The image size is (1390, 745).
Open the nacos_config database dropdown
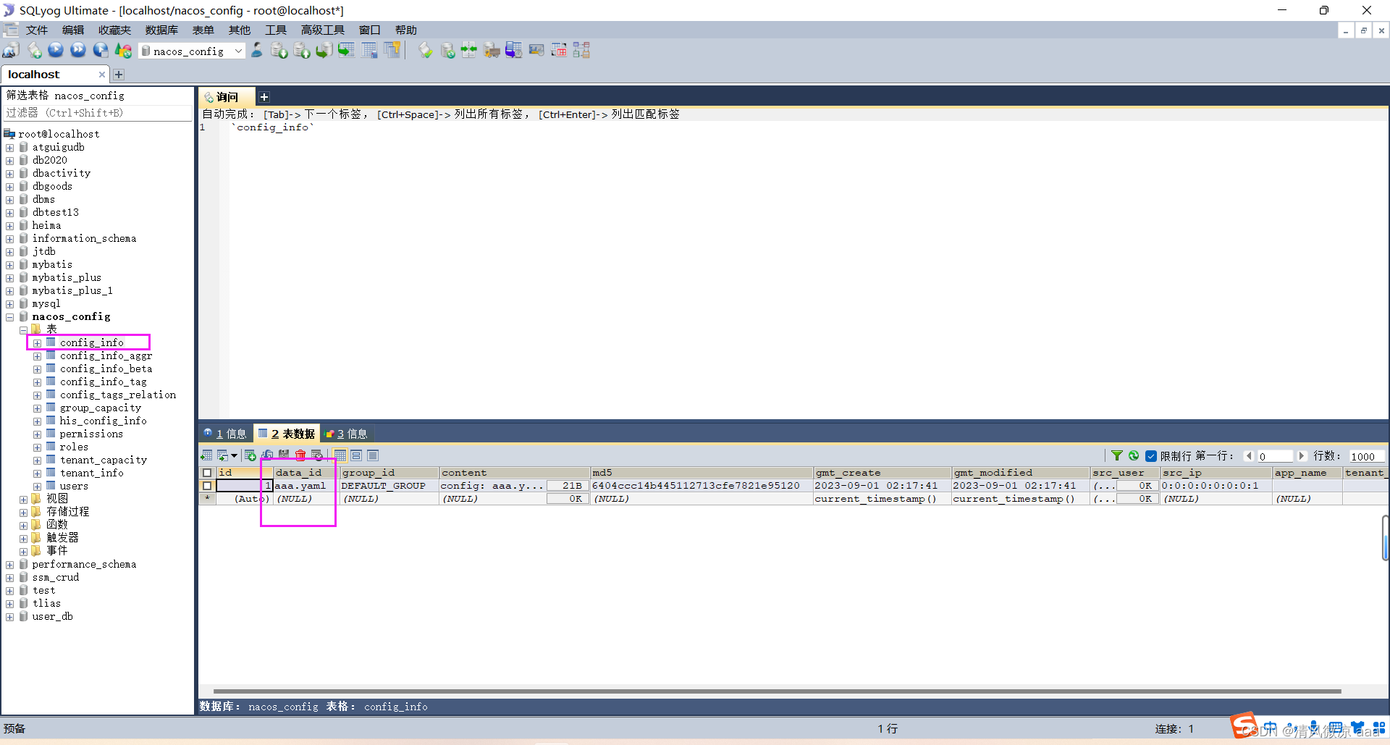coord(238,51)
